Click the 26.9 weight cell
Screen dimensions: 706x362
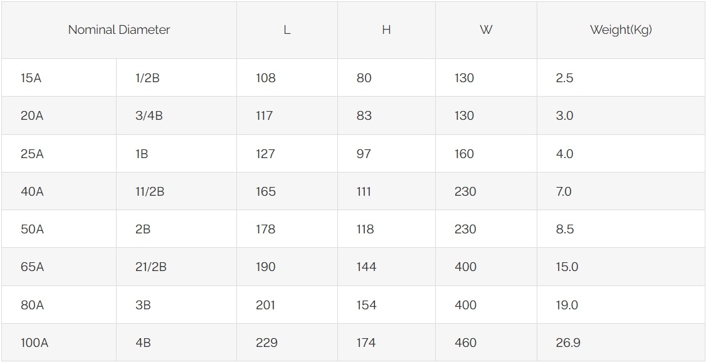click(x=568, y=343)
